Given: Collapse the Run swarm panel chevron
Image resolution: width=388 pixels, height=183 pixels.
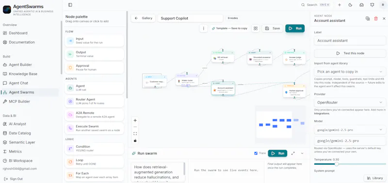Looking at the screenshot, I should 302,153.
